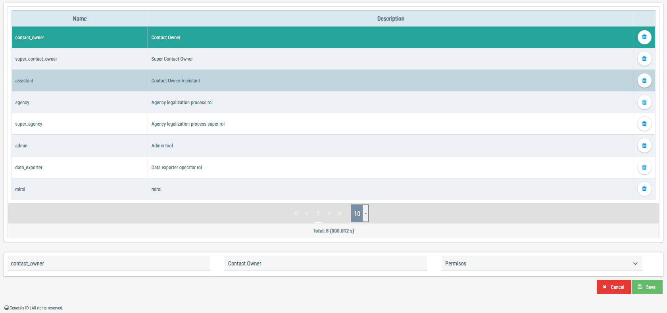This screenshot has width=667, height=313.
Task: Delete the super_contact_owner role
Action: click(644, 59)
